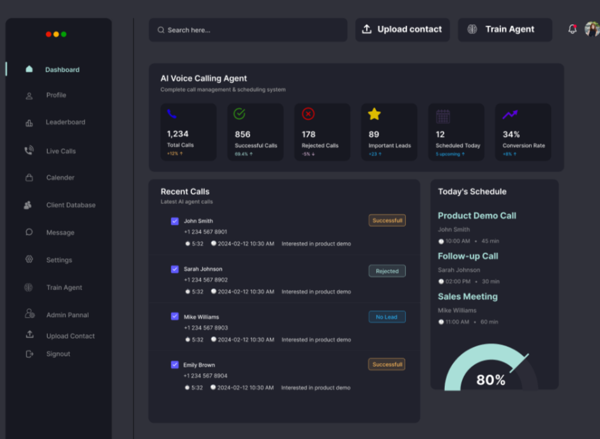This screenshot has height=439, width=600.
Task: Click the calendar icon on Scheduled Today card
Action: coord(443,116)
